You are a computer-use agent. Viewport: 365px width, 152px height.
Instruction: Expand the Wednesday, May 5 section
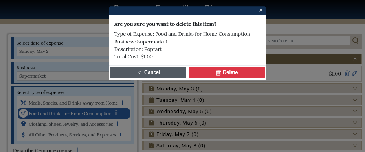[252, 111]
